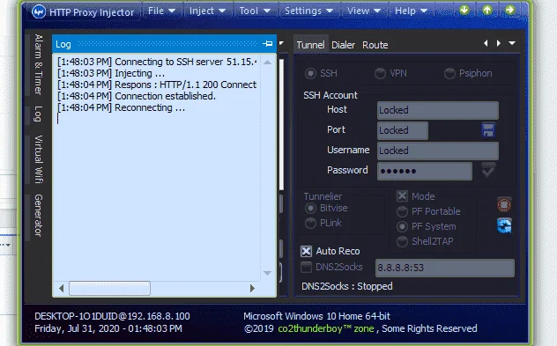Click the log scroll down arrow
The image size is (557, 346).
(x=268, y=273)
